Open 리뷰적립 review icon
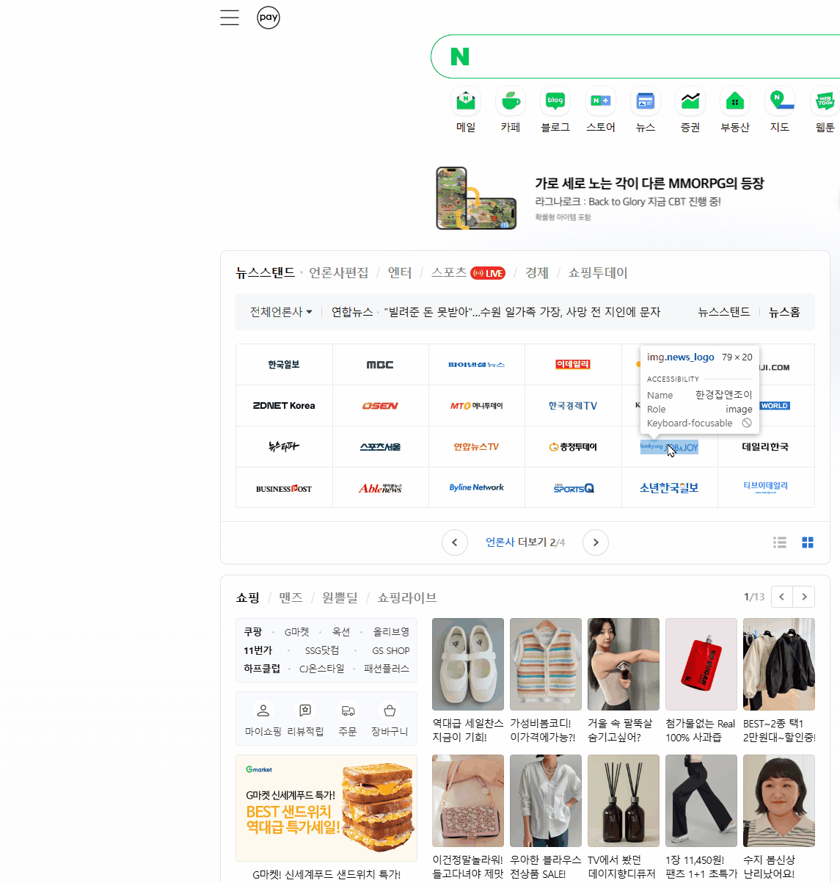The height and width of the screenshot is (883, 840). click(x=305, y=711)
